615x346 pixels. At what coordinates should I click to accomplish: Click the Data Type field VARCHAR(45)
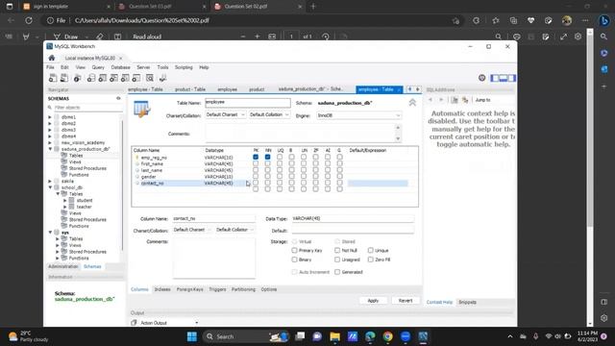(353, 218)
